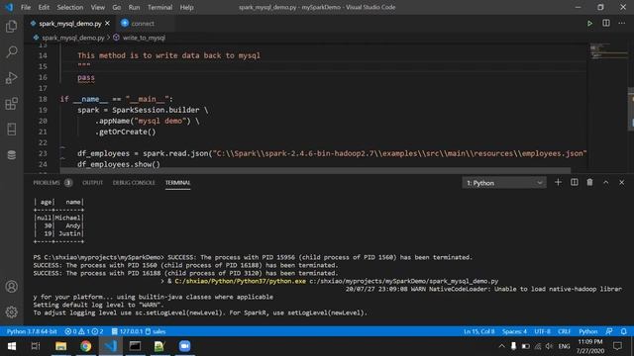Image resolution: width=634 pixels, height=356 pixels.
Task: Open the Selection menu
Action: (x=70, y=7)
